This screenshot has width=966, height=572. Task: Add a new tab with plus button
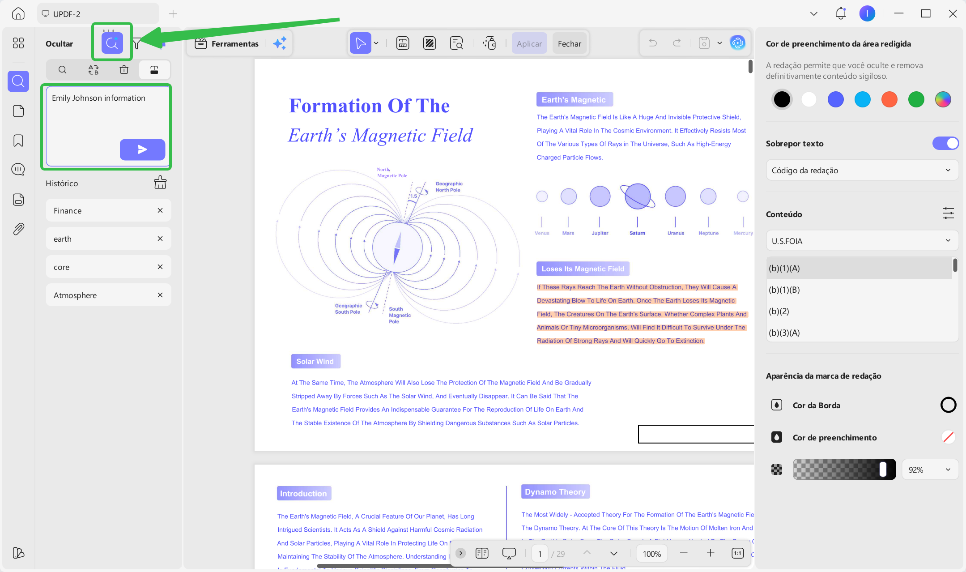coord(173,14)
